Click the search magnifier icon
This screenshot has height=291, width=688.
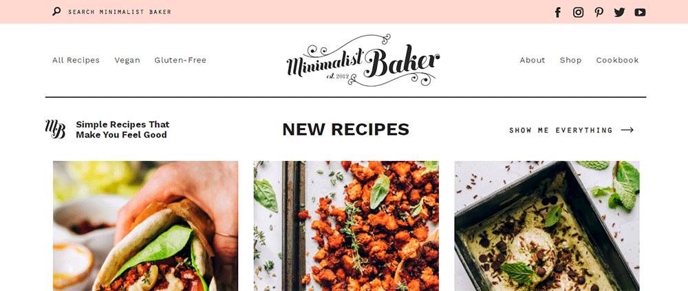(x=56, y=12)
